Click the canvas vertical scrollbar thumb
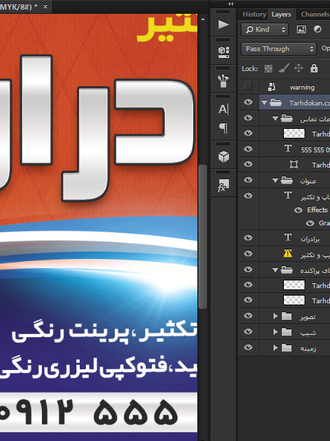 click(203, 237)
